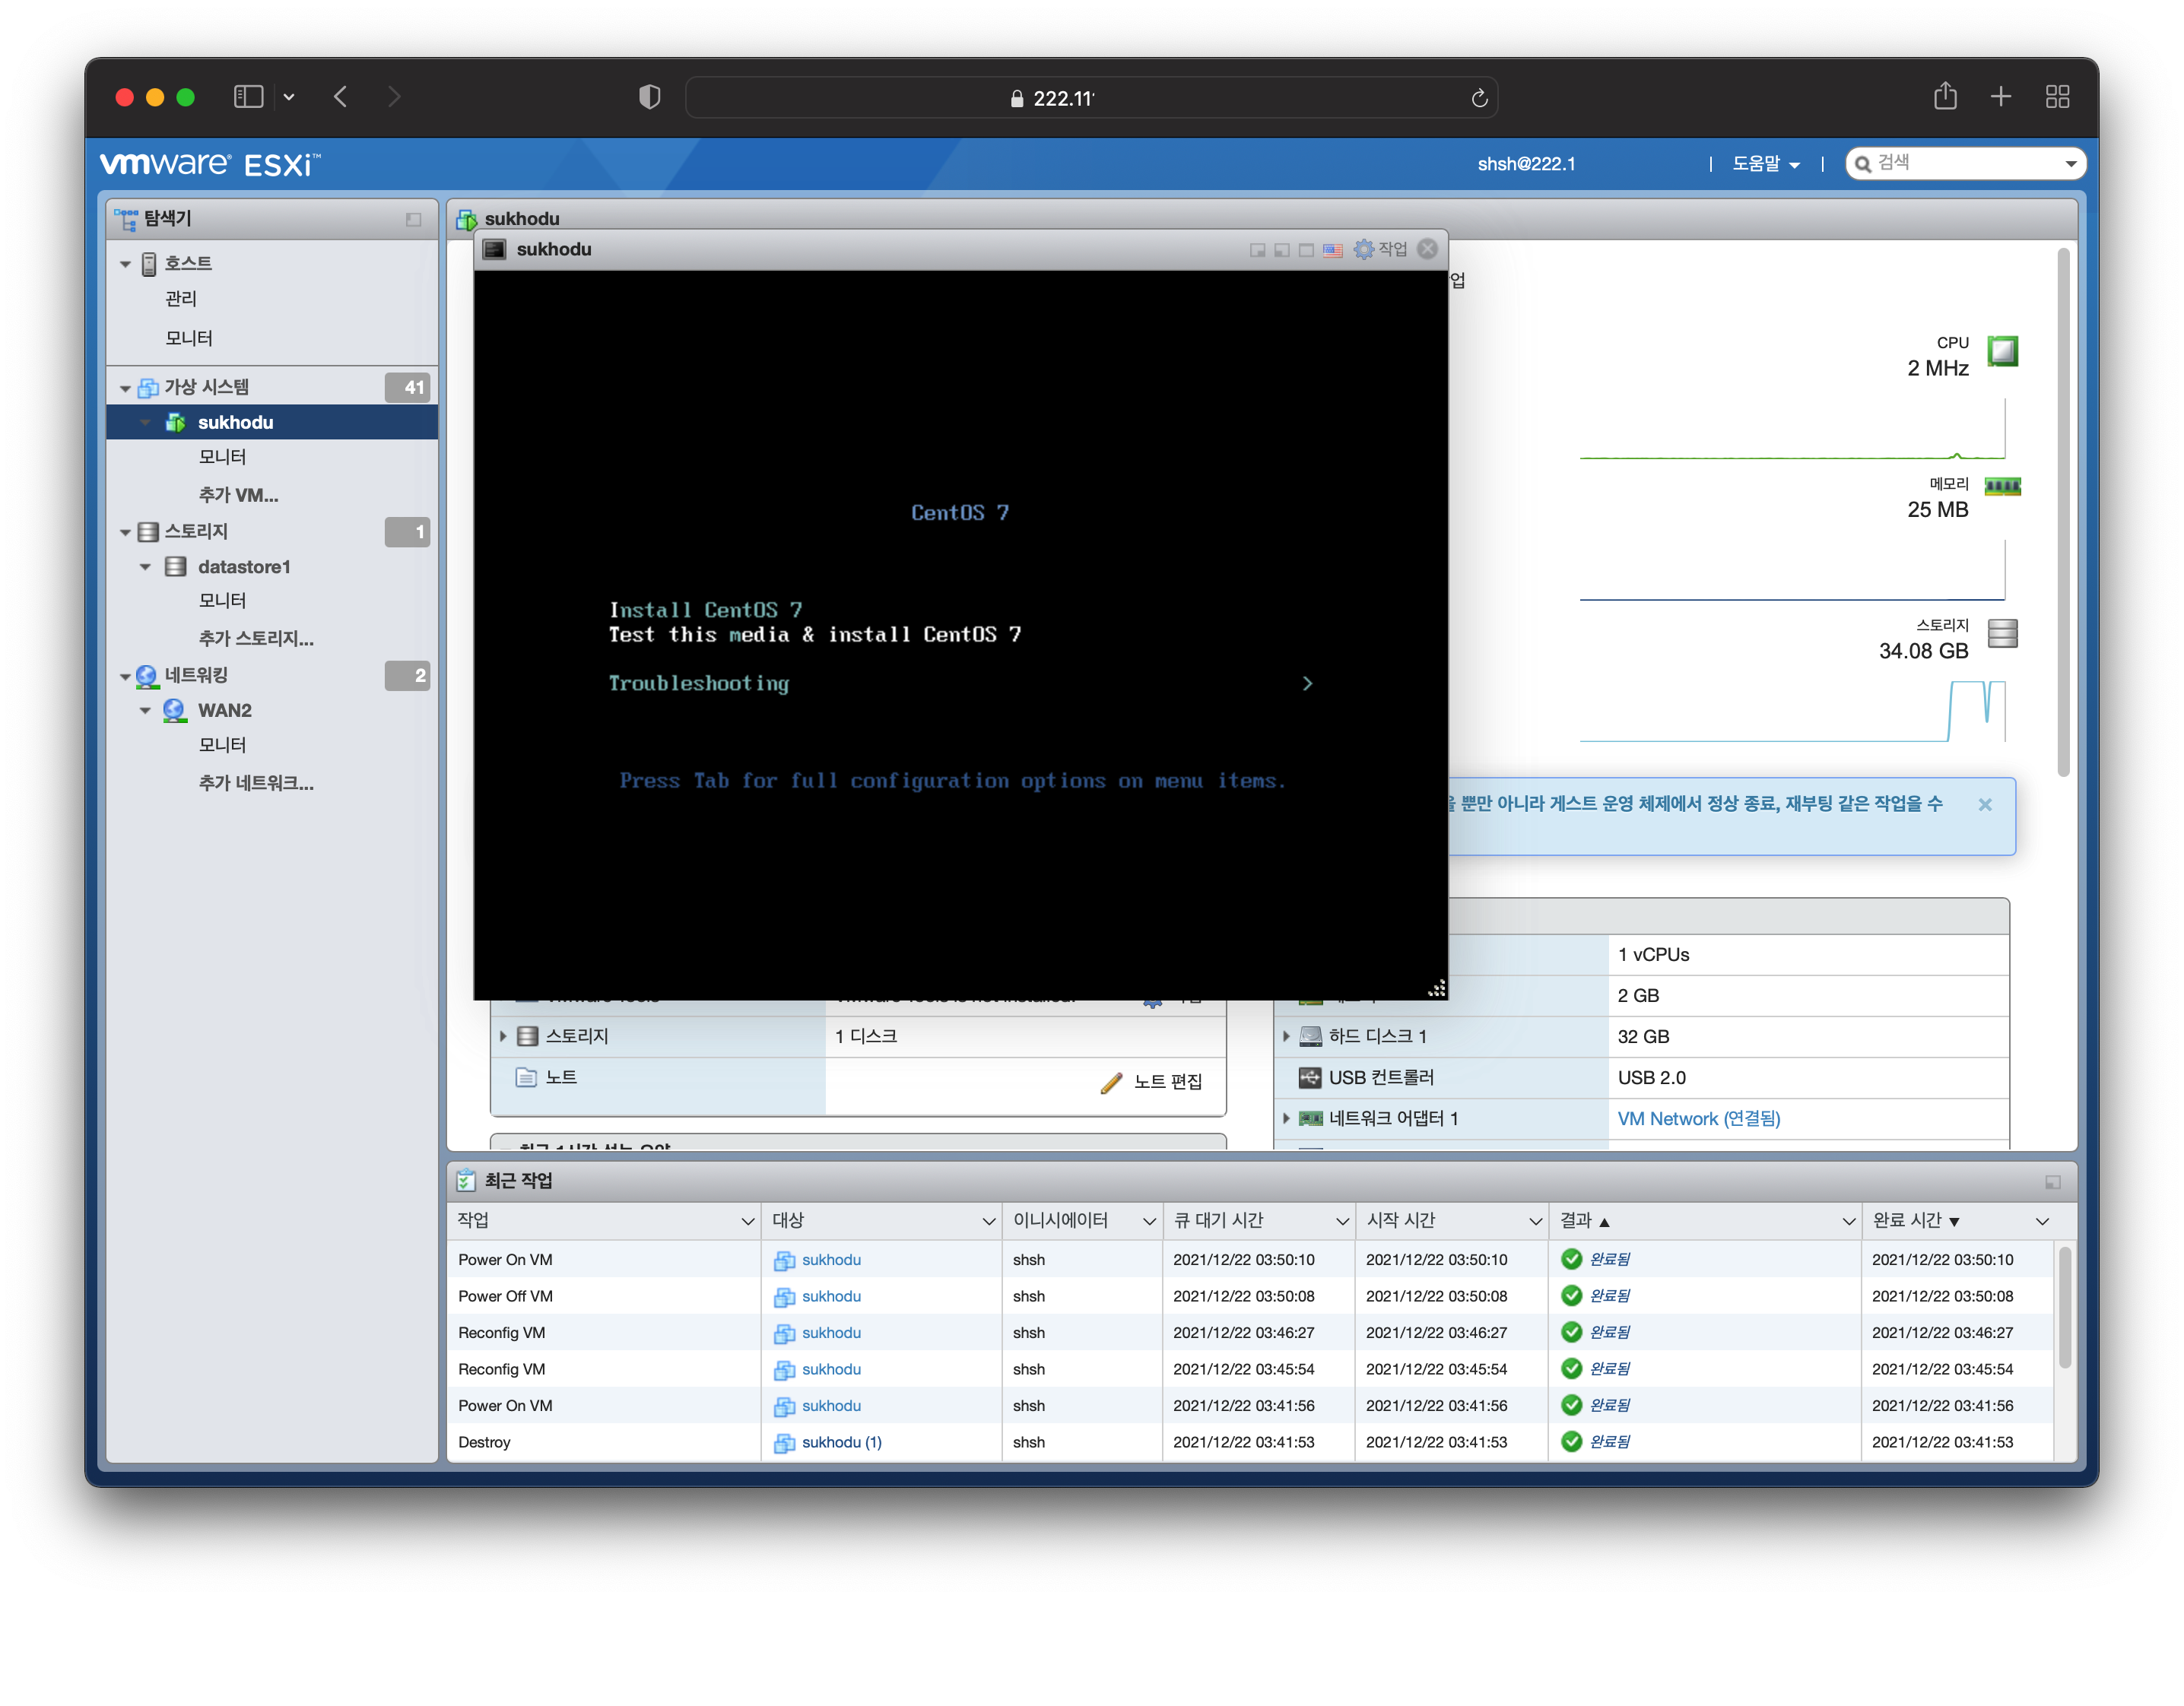
Task: Open the 작업 column header dropdown
Action: pyautogui.click(x=747, y=1221)
